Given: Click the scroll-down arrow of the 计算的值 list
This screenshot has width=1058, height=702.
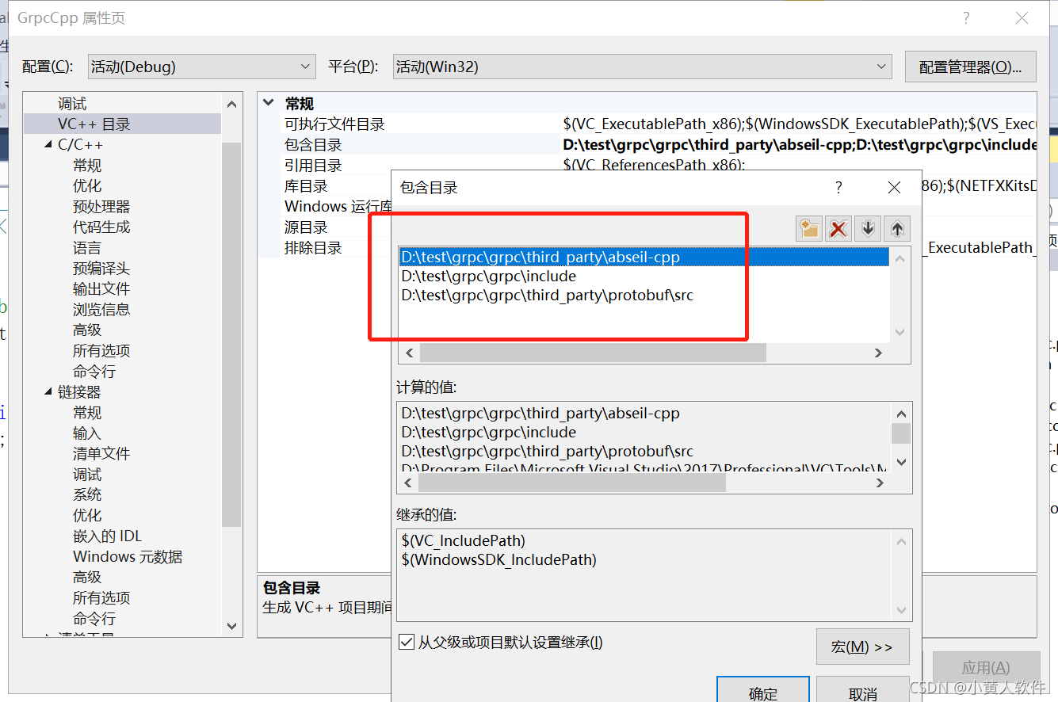Looking at the screenshot, I should coord(901,462).
